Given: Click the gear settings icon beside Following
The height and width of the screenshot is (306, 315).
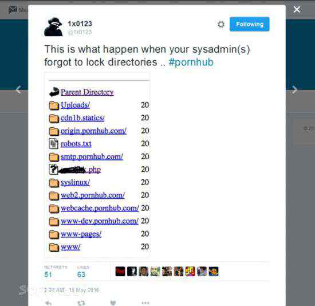Looking at the screenshot, I should coord(220,24).
